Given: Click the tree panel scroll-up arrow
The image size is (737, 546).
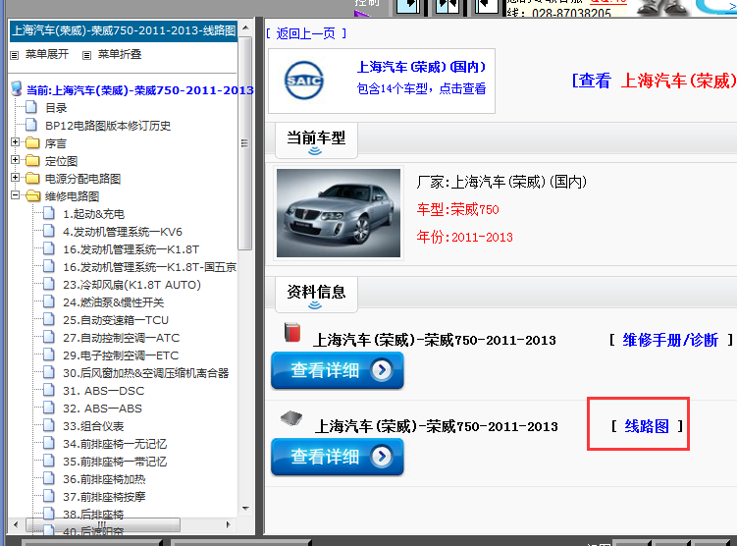Looking at the screenshot, I should pos(245,27).
